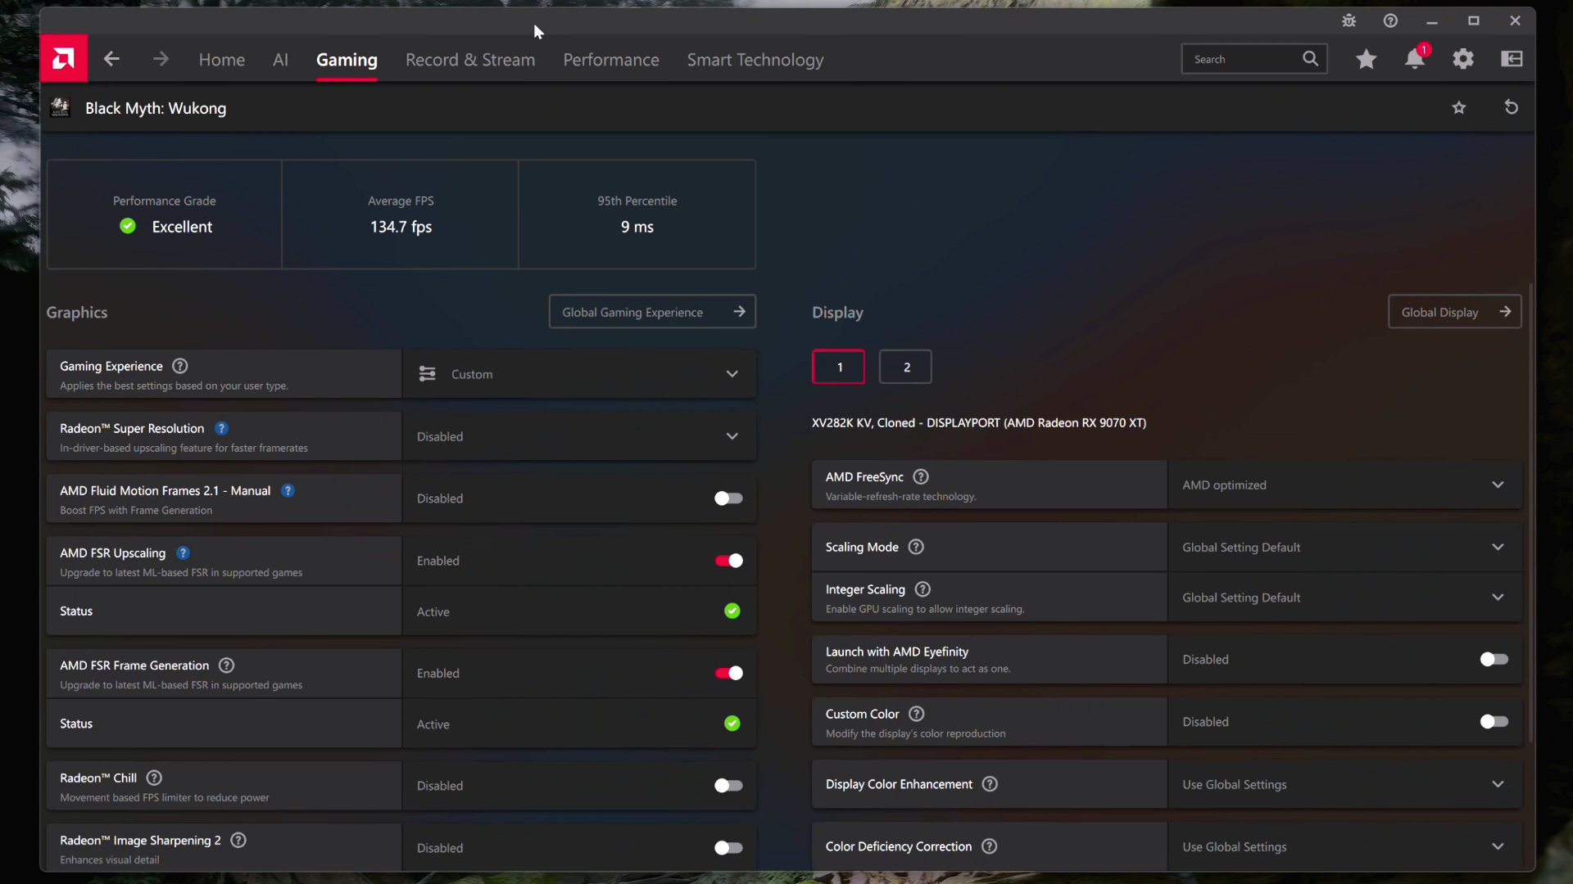Screen dimensions: 1573x884
Task: Turn on Radeon Chill
Action: (x=728, y=785)
